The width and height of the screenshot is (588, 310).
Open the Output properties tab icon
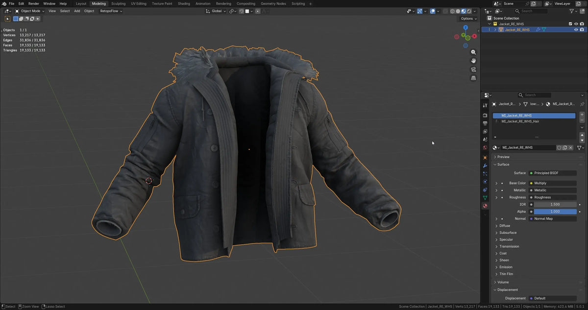coord(485,123)
